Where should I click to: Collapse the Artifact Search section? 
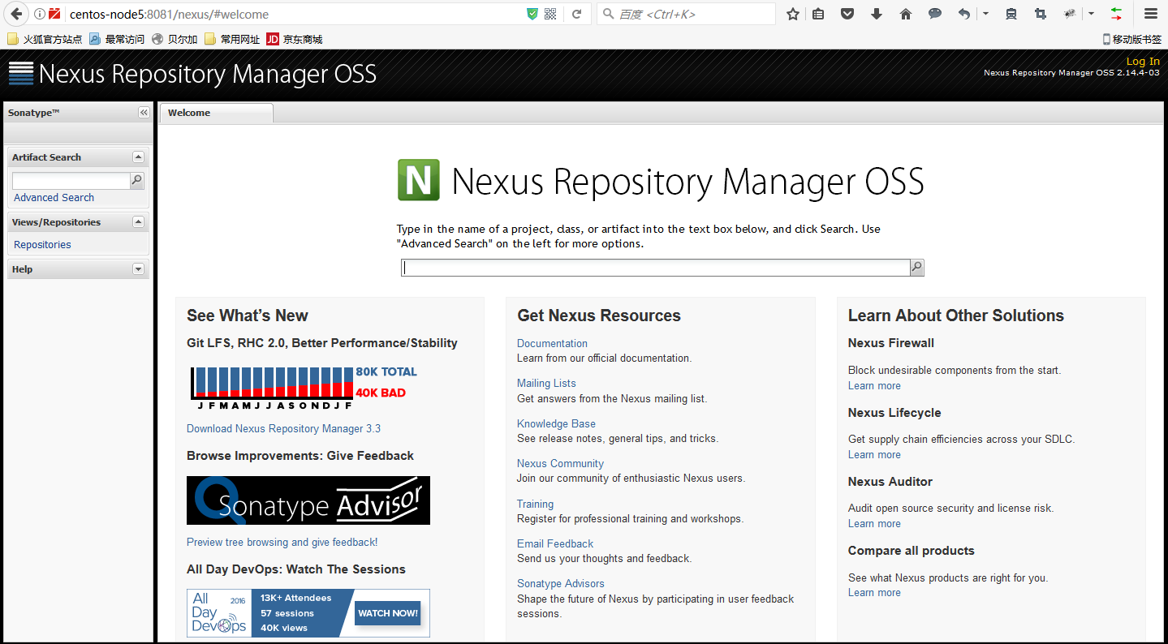138,157
